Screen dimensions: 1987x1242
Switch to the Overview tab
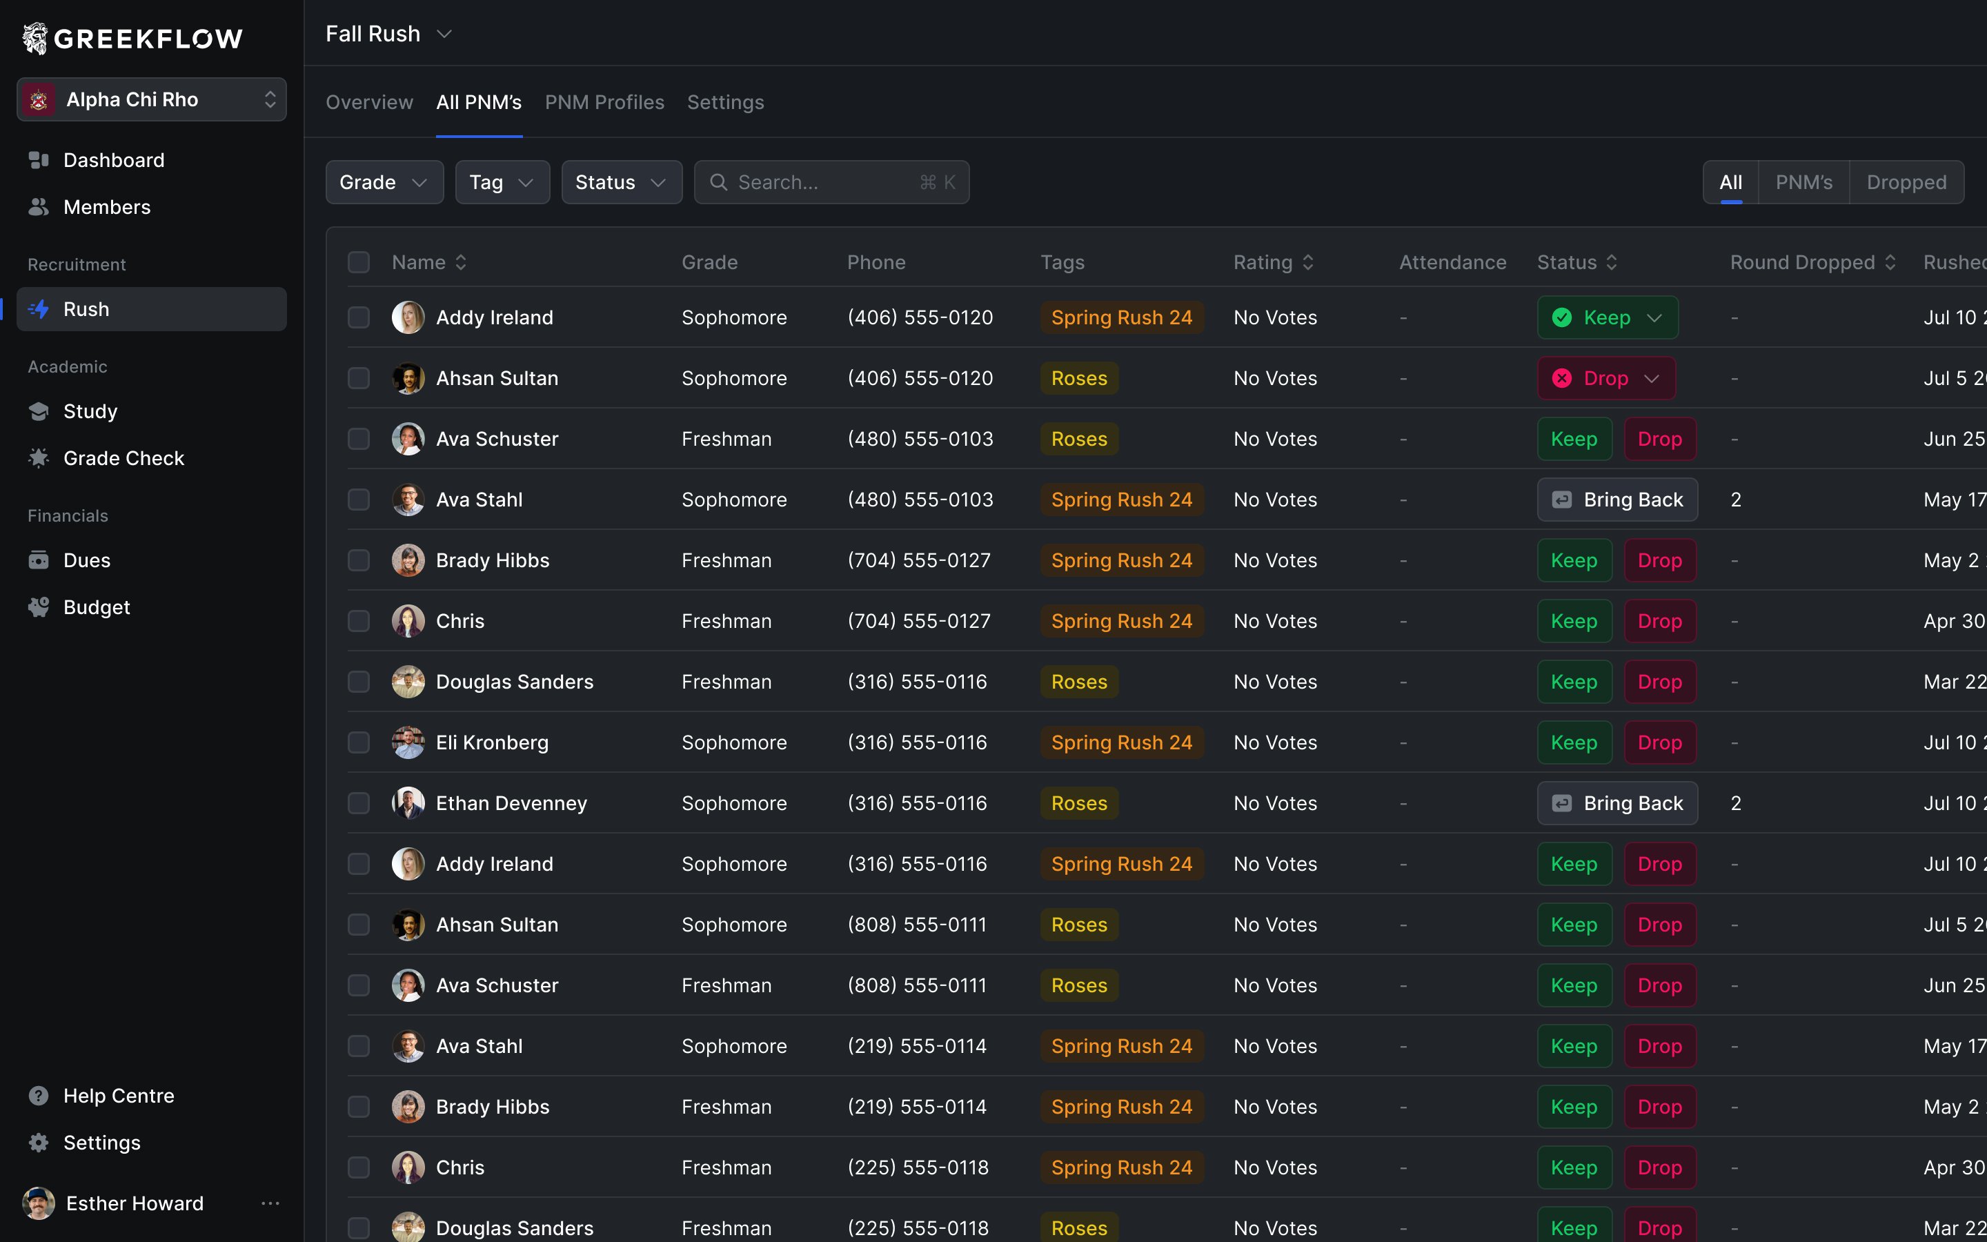pyautogui.click(x=370, y=103)
